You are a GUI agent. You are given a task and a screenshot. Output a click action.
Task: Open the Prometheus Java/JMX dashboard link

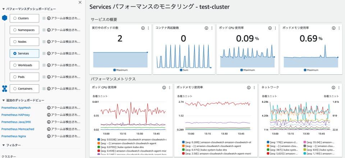16,122
